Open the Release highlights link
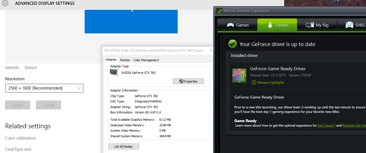This screenshot has width=366, height=153. (271, 82)
